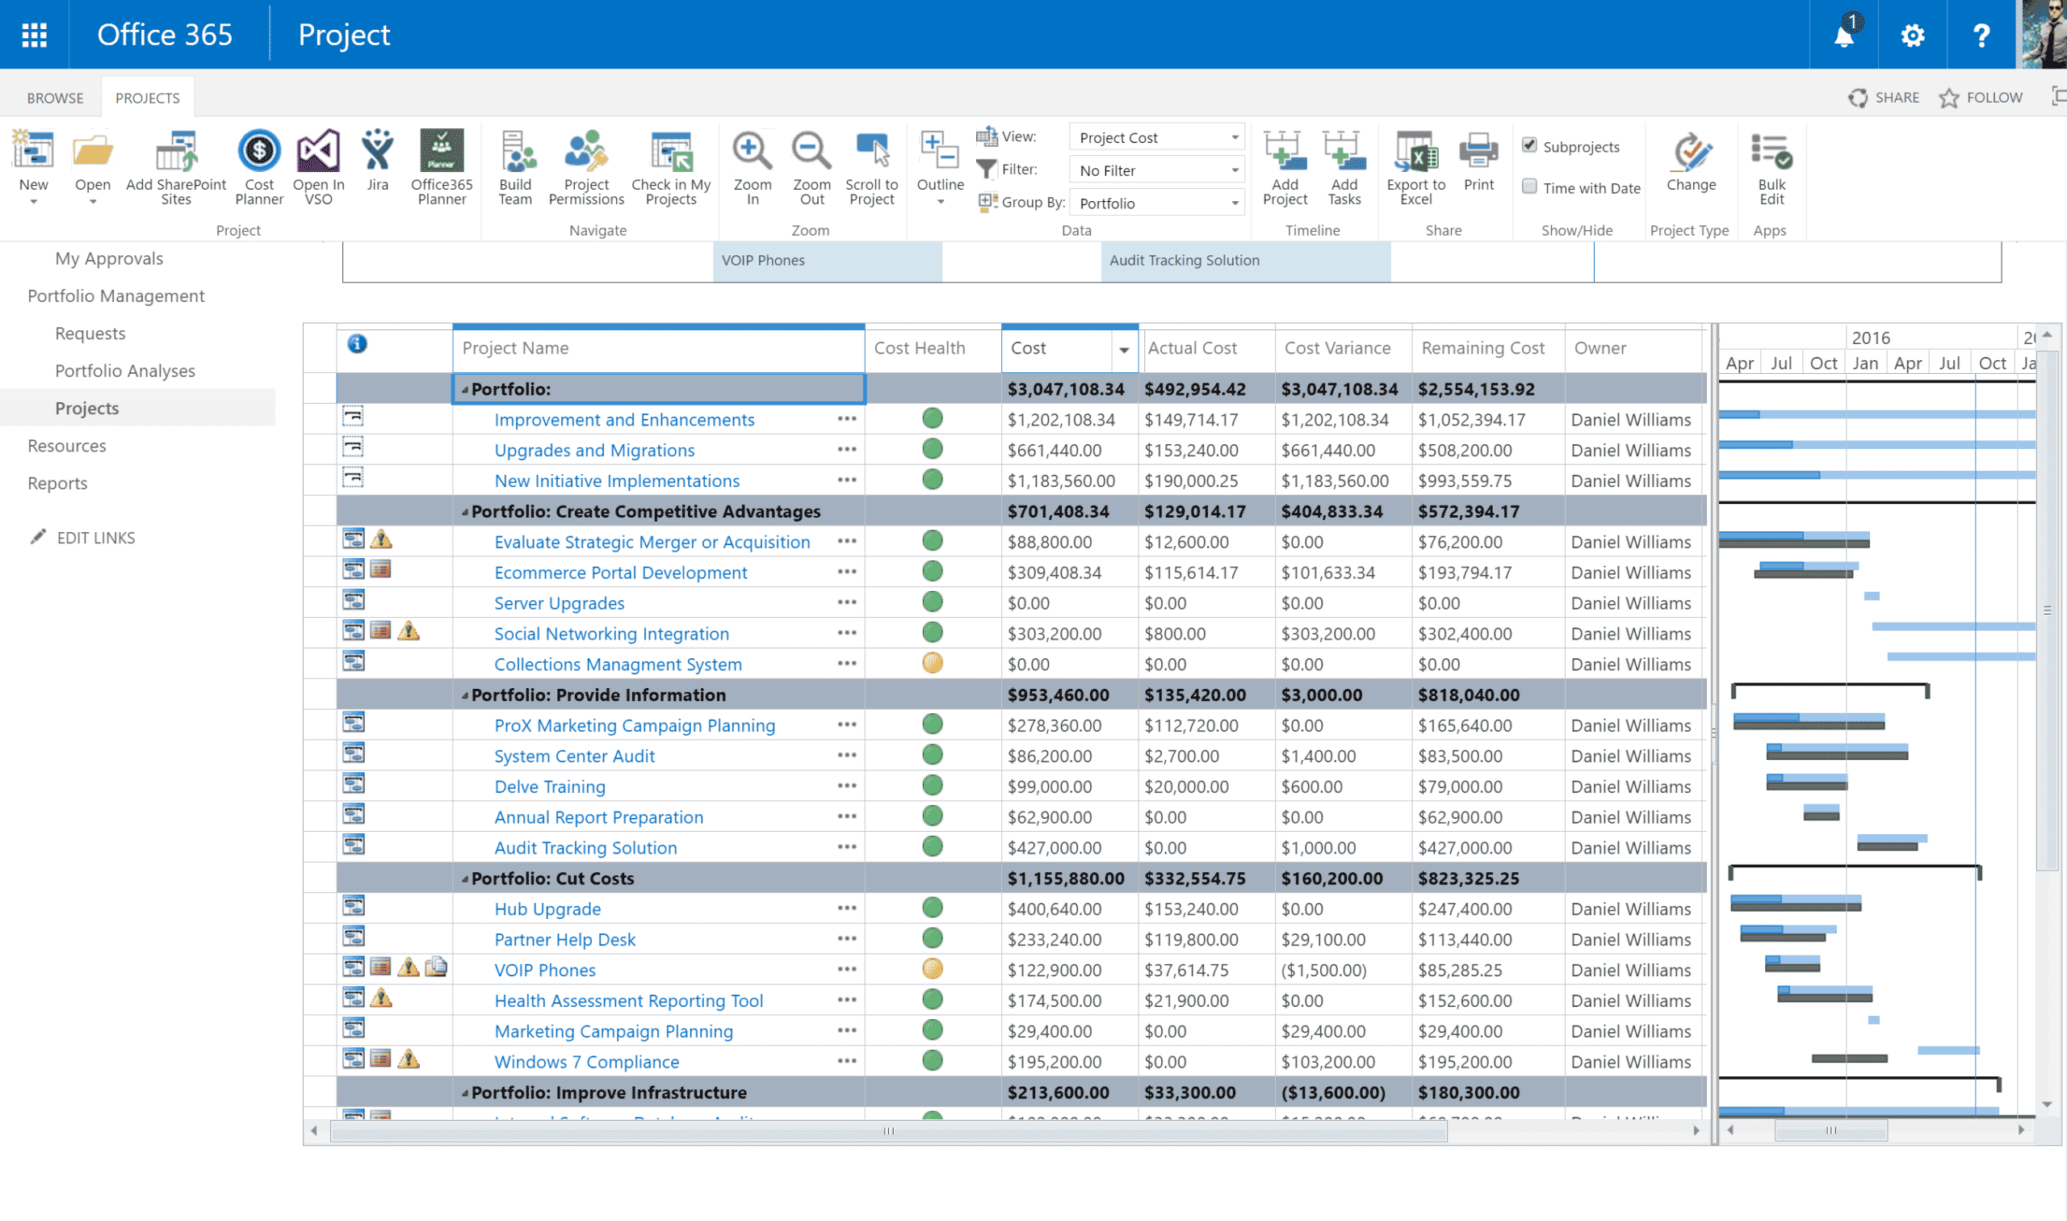
Task: Open My Approvals in sidebar
Action: pyautogui.click(x=109, y=258)
